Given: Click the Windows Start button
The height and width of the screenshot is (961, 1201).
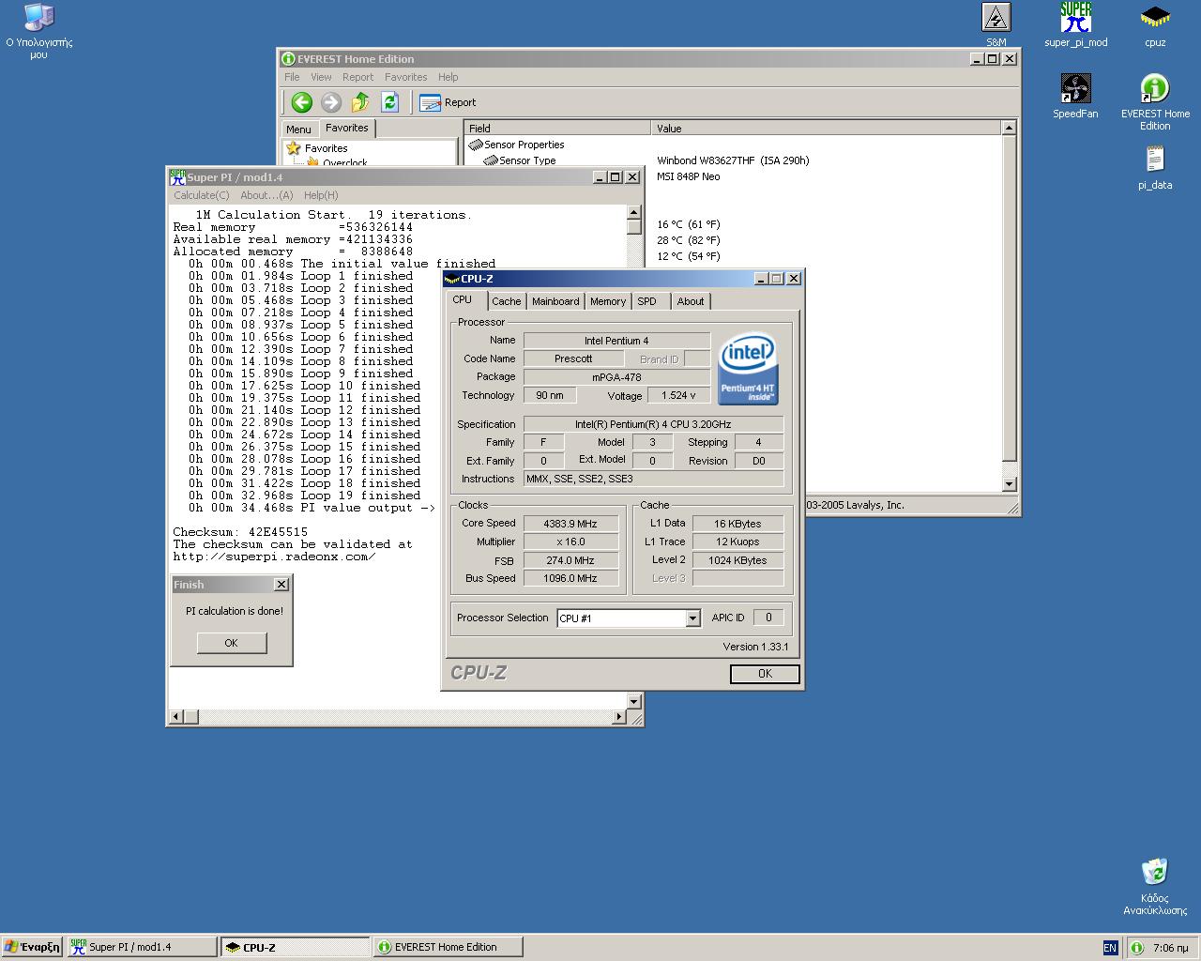Looking at the screenshot, I should pos(33,947).
